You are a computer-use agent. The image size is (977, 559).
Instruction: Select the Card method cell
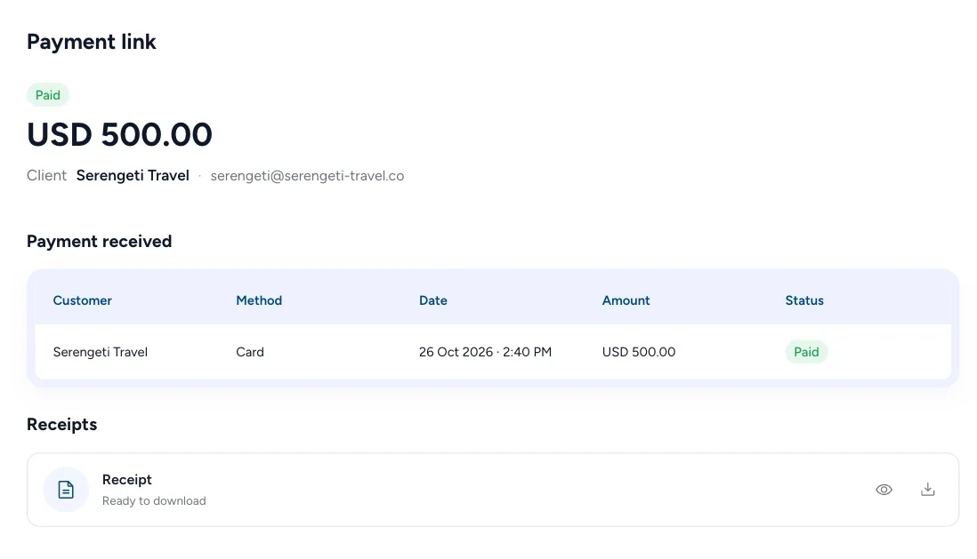click(x=250, y=352)
